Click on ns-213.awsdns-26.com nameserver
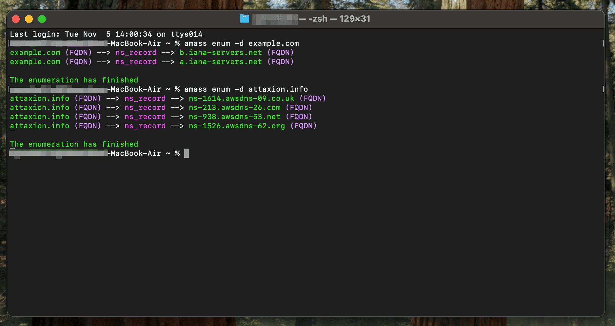Viewport: 615px width, 326px height. (234, 108)
